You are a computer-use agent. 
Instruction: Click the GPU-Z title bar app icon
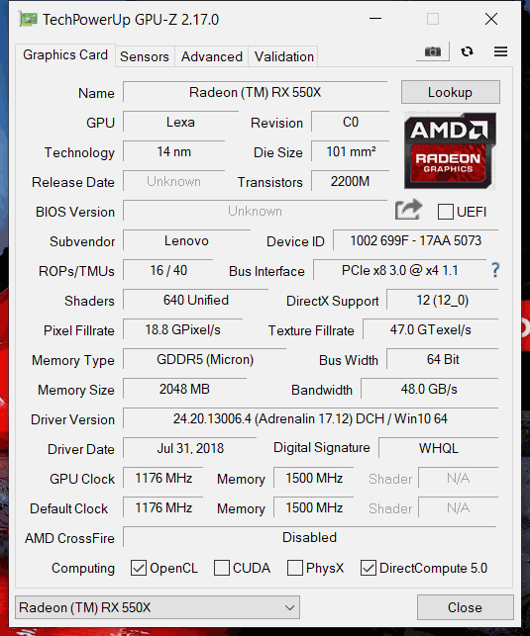[x=28, y=19]
